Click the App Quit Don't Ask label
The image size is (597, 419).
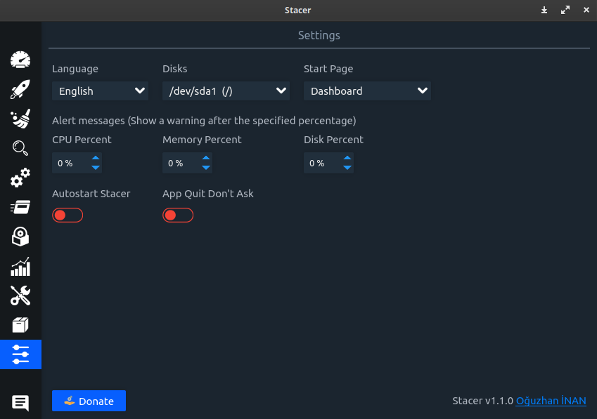pyautogui.click(x=208, y=194)
